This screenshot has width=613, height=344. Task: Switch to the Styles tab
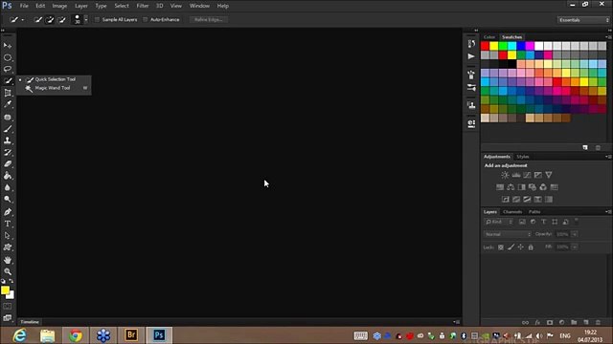(522, 157)
